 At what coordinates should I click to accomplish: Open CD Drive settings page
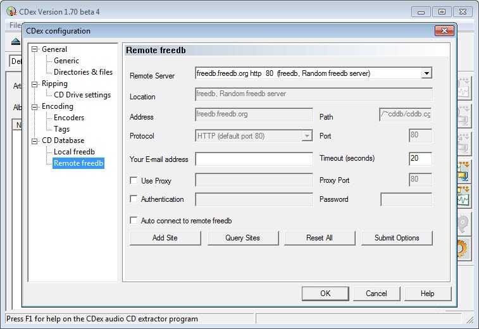[x=82, y=95]
